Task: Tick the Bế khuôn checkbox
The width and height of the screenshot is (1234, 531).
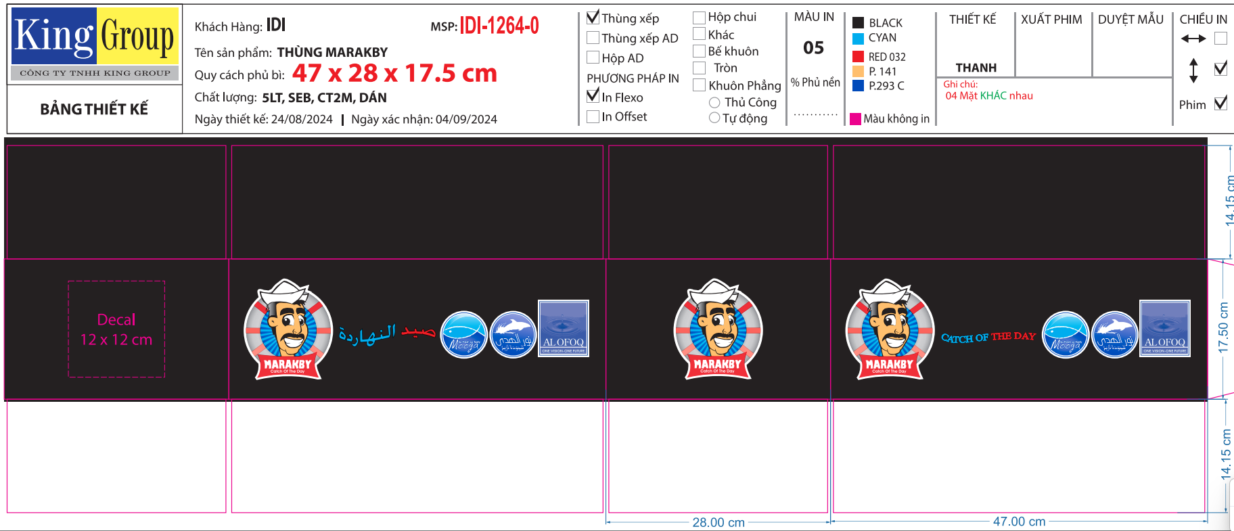Action: 700,51
